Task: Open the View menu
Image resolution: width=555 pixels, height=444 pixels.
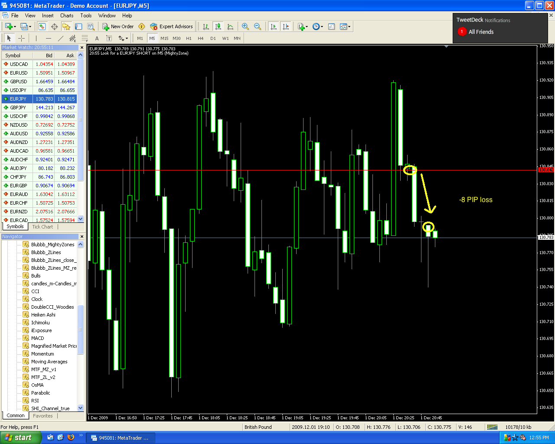Action: (x=30, y=16)
